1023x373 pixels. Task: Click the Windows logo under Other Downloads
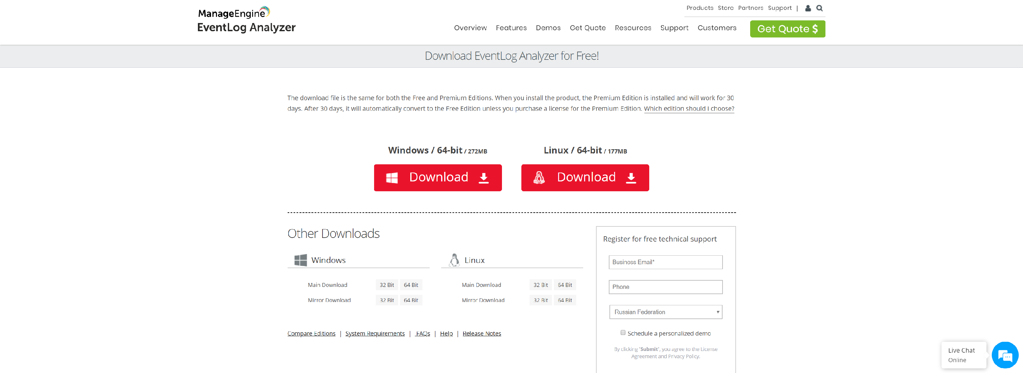click(x=300, y=260)
